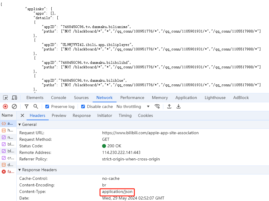Viewport: 269px width, 201px height.
Task: Open the Application tab
Action: click(x=186, y=98)
